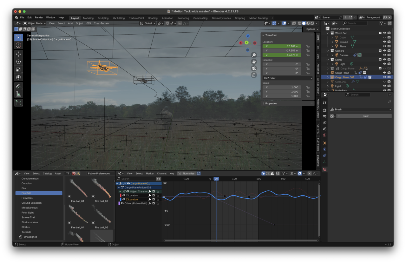Viewport: 406px width, 263px height.
Task: Disable render camera visibility for Ground object
Action: 389,42
